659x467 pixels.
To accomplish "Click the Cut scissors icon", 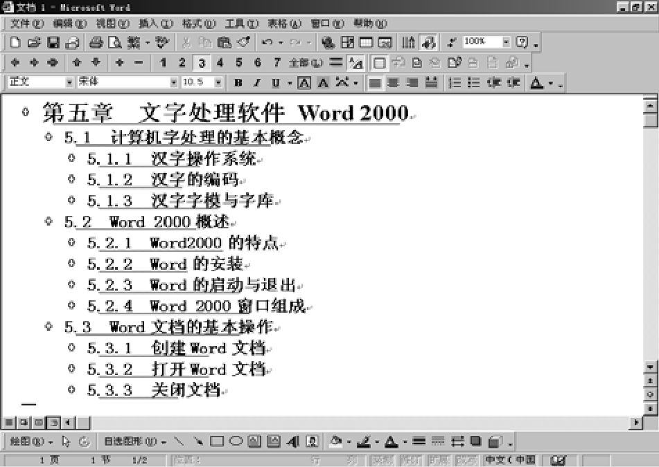I will pyautogui.click(x=186, y=42).
